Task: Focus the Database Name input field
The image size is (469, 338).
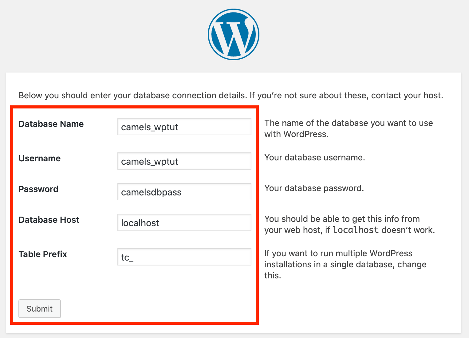Action: coord(184,127)
